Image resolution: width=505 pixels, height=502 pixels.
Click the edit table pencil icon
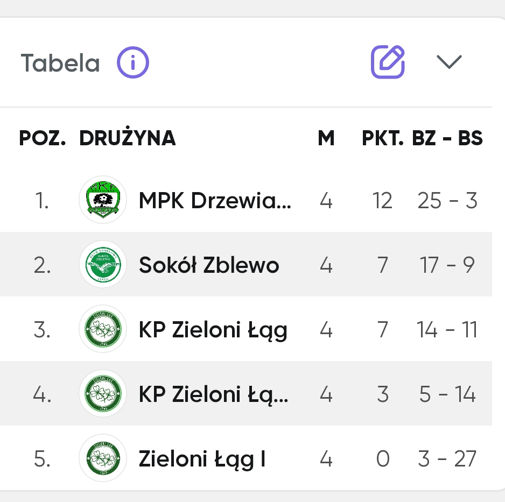pos(388,62)
